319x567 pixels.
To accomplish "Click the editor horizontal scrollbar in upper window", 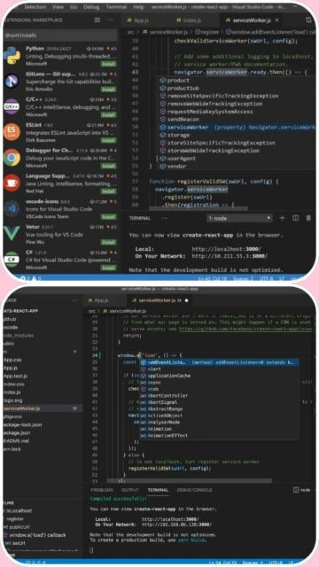I will pos(198,208).
